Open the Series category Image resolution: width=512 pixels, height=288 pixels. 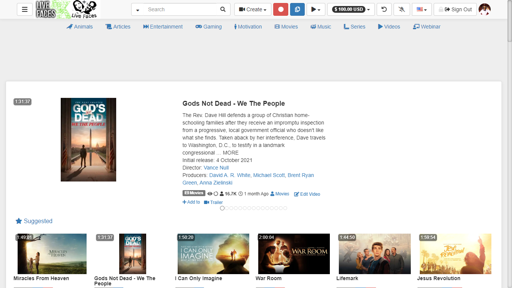[x=355, y=27]
